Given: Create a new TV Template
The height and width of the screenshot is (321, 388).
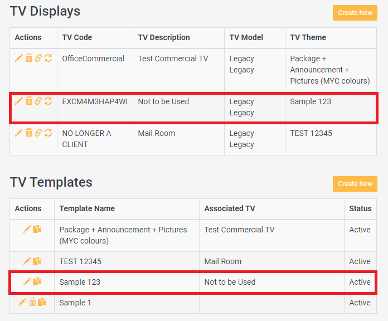Looking at the screenshot, I should click(x=355, y=184).
